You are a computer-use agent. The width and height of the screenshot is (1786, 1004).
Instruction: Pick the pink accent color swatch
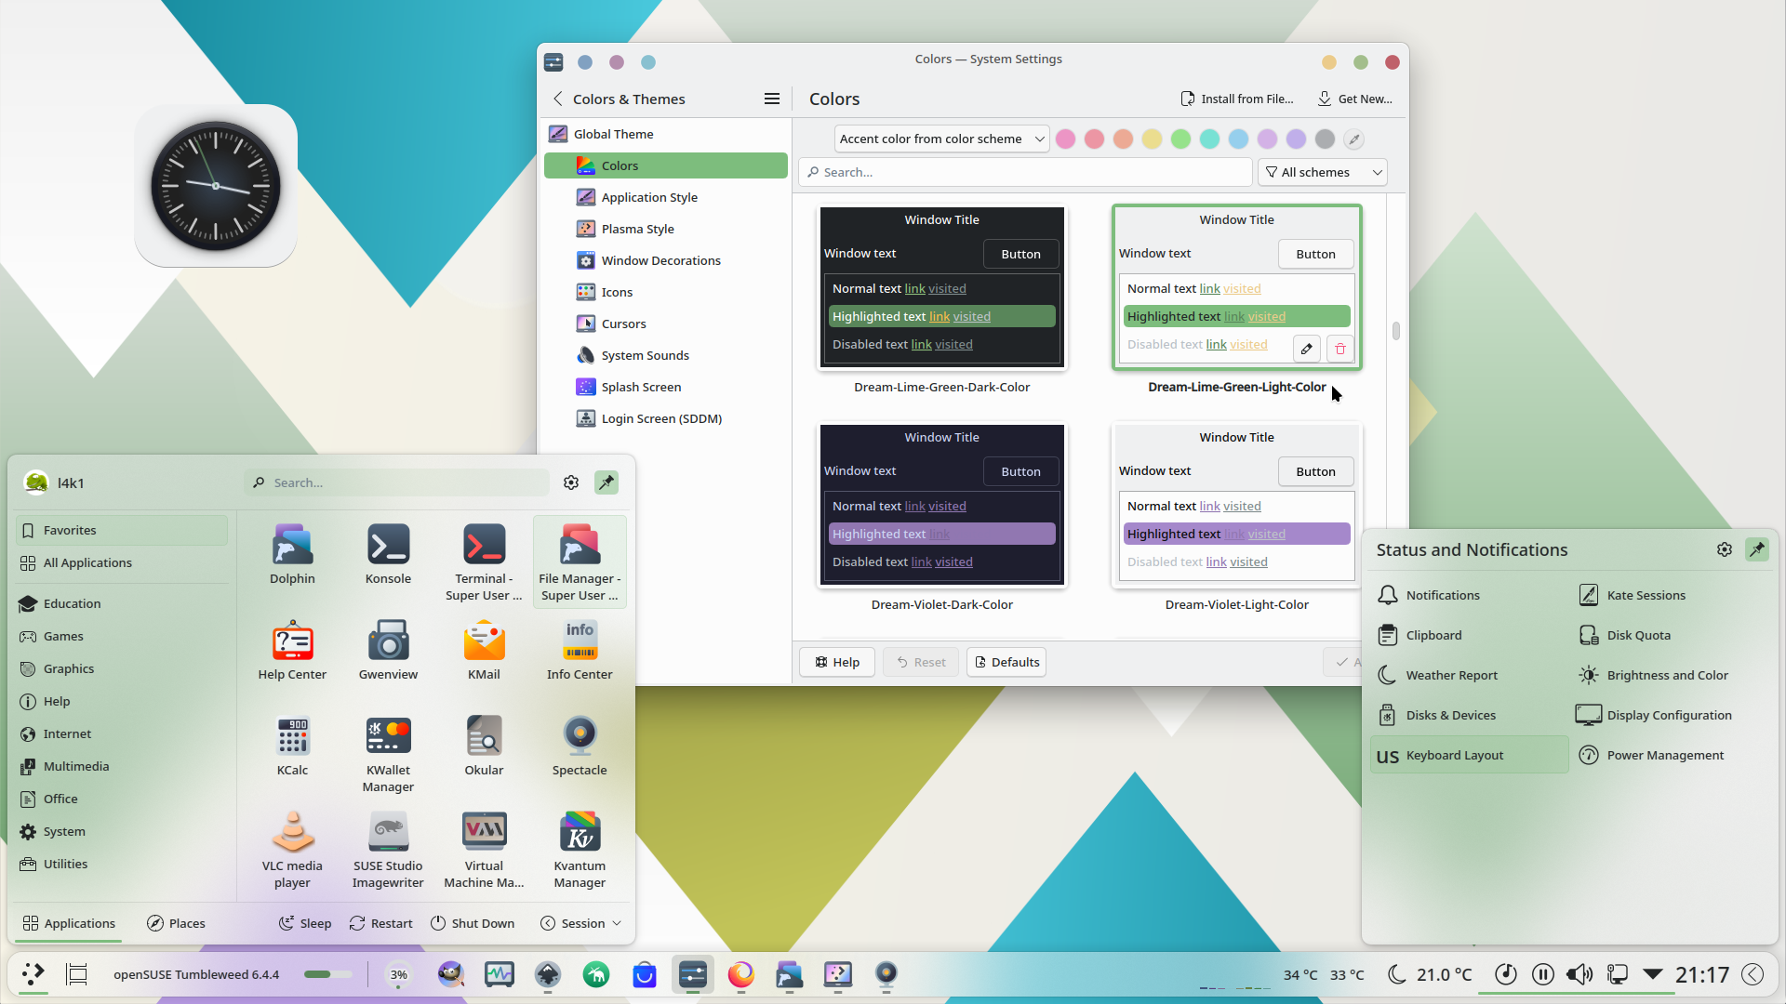pyautogui.click(x=1066, y=139)
